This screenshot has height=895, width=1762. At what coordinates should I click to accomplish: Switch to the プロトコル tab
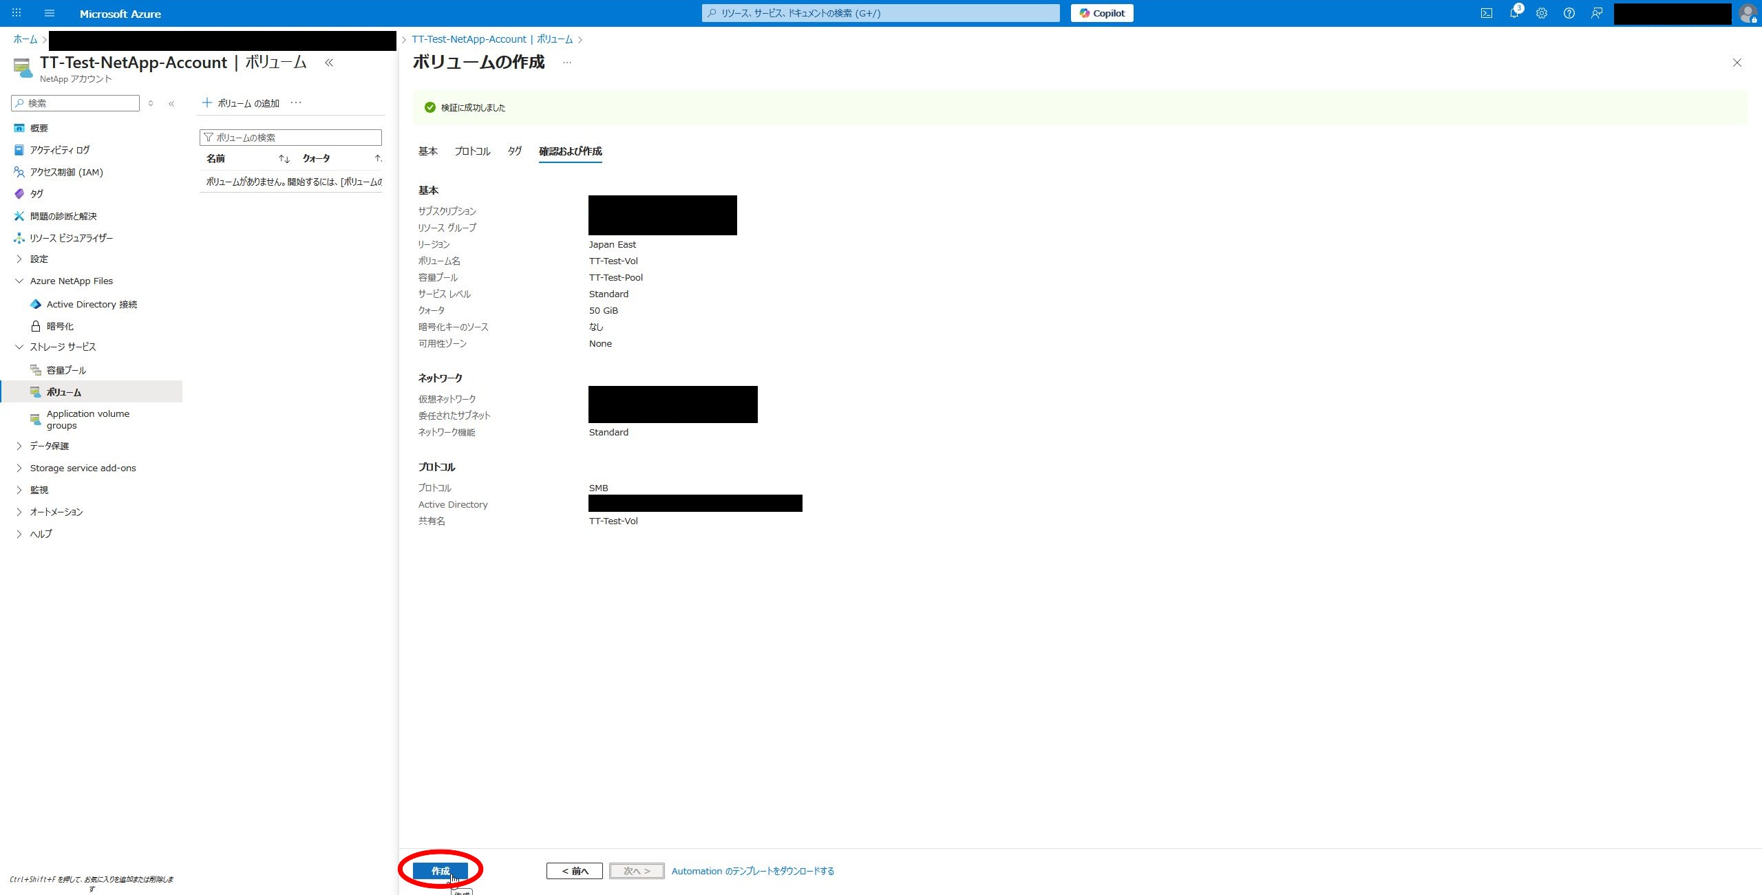tap(472, 151)
